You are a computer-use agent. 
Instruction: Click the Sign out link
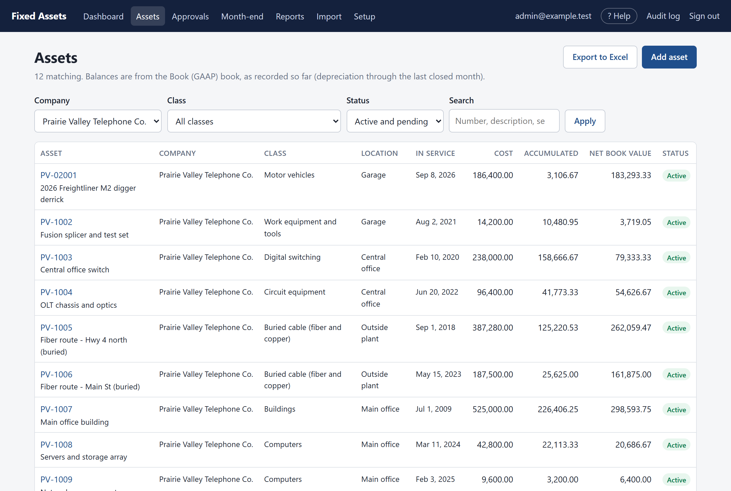(704, 16)
